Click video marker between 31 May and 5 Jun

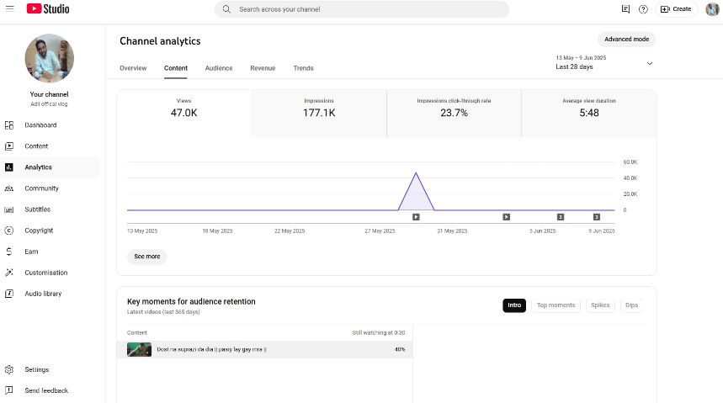pyautogui.click(x=507, y=217)
